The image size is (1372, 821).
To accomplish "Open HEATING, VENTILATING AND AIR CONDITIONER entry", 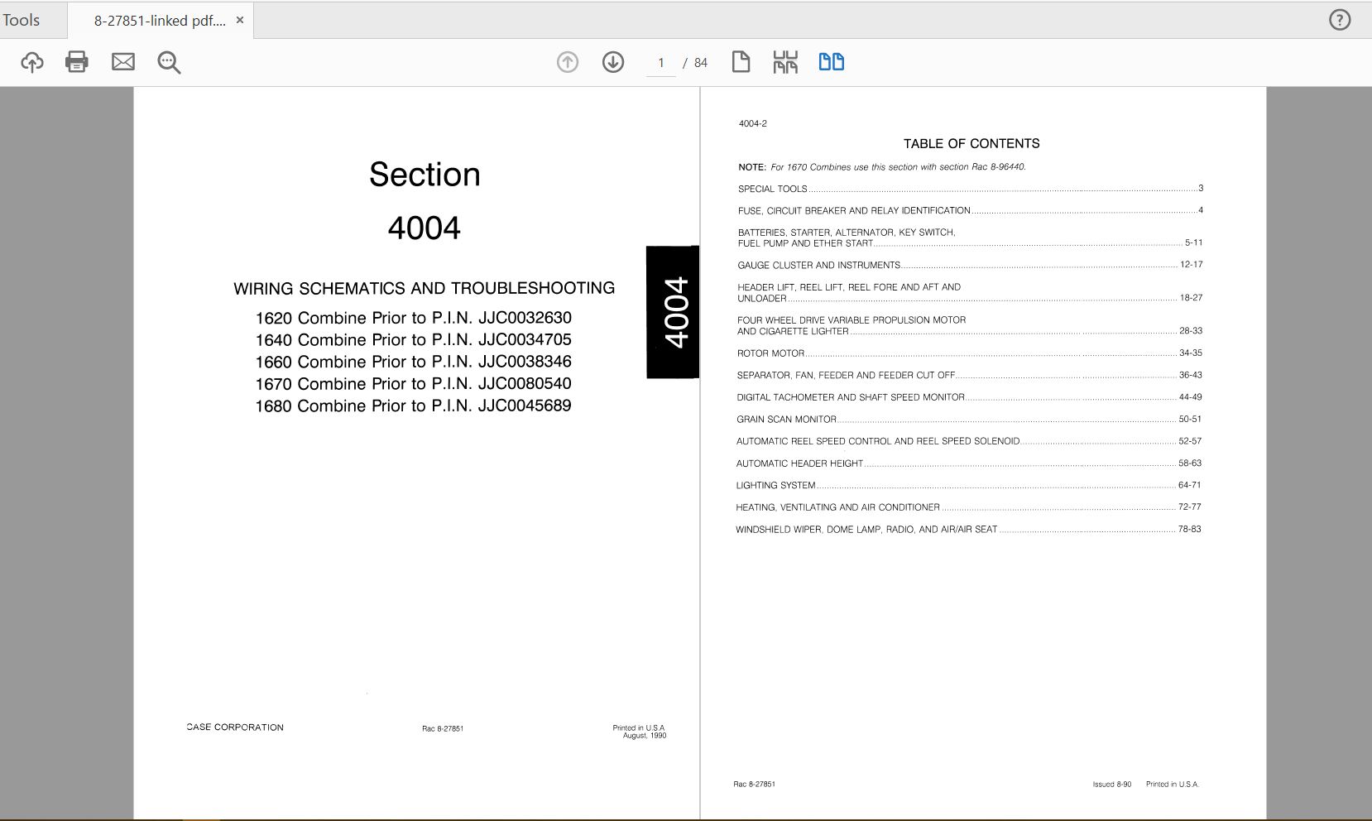I will point(971,507).
